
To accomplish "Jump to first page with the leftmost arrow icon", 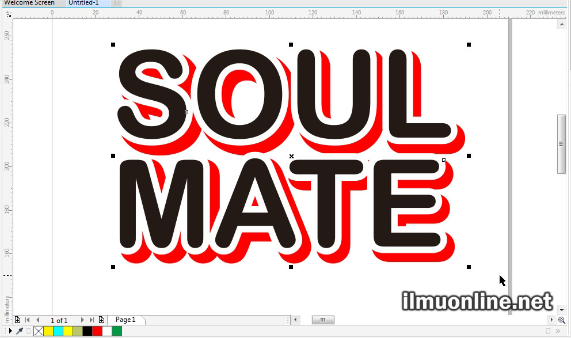I will (x=27, y=320).
